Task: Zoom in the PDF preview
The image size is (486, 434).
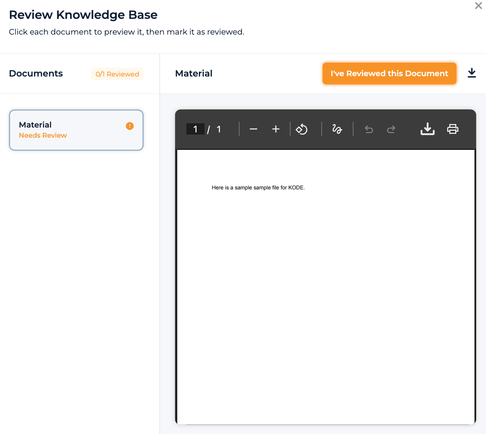Action: (x=276, y=129)
